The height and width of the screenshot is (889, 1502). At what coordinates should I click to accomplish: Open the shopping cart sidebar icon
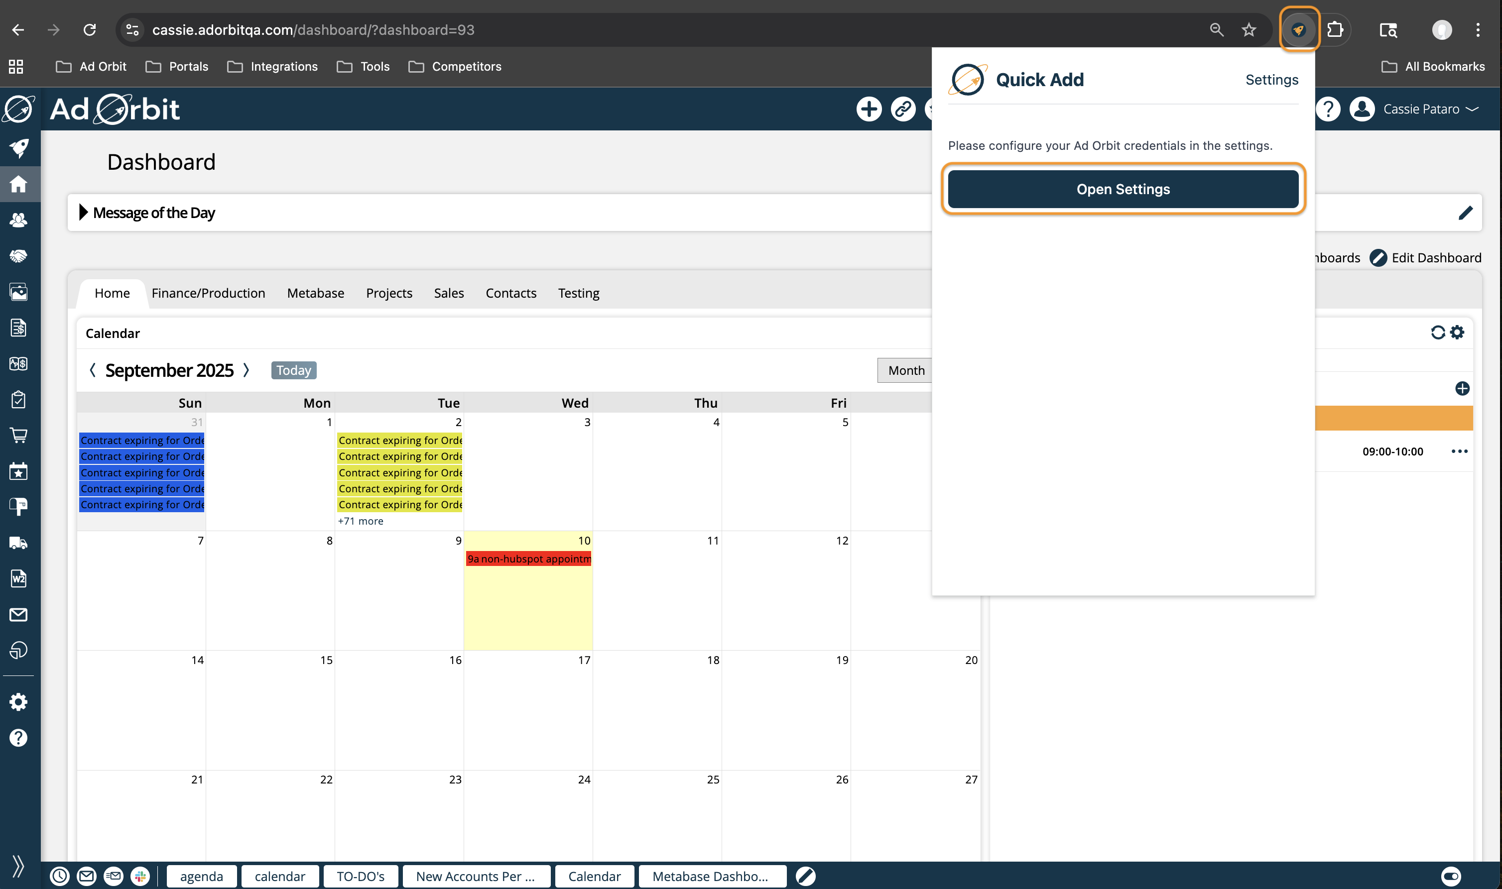(18, 436)
